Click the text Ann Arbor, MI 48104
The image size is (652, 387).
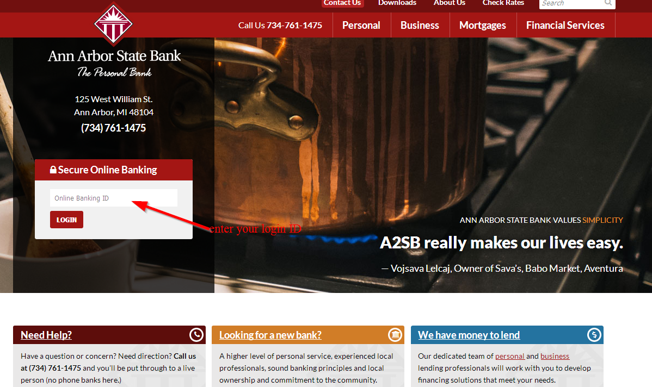click(x=114, y=112)
